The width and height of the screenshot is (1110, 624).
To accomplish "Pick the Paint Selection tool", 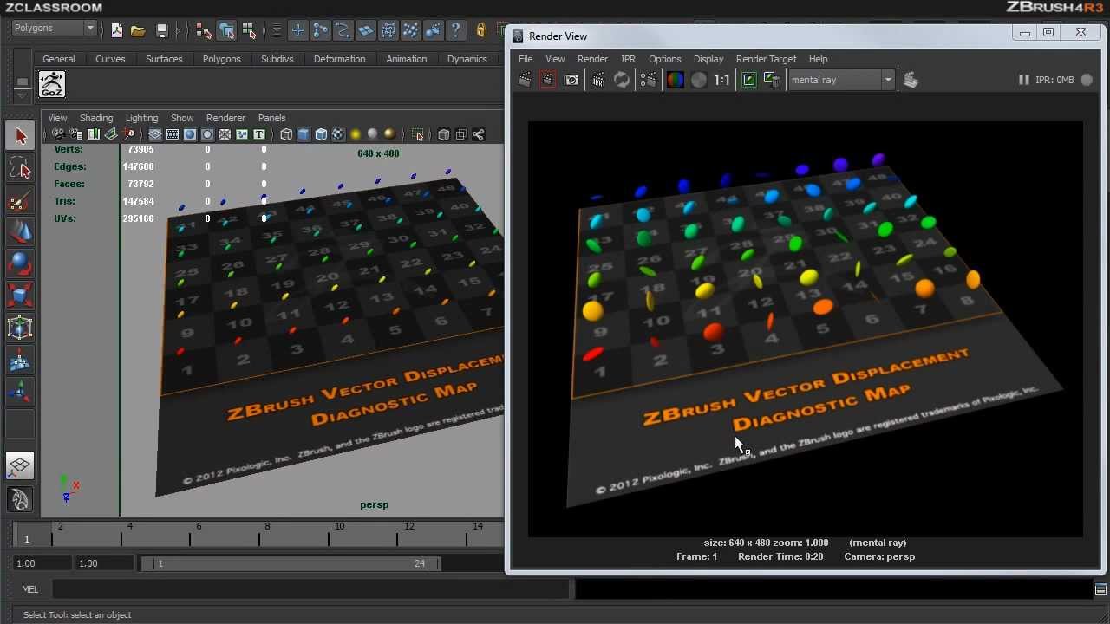I will [21, 200].
